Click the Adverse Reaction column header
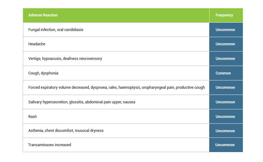Image resolution: width=263 pixels, height=162 pixels. pyautogui.click(x=116, y=15)
